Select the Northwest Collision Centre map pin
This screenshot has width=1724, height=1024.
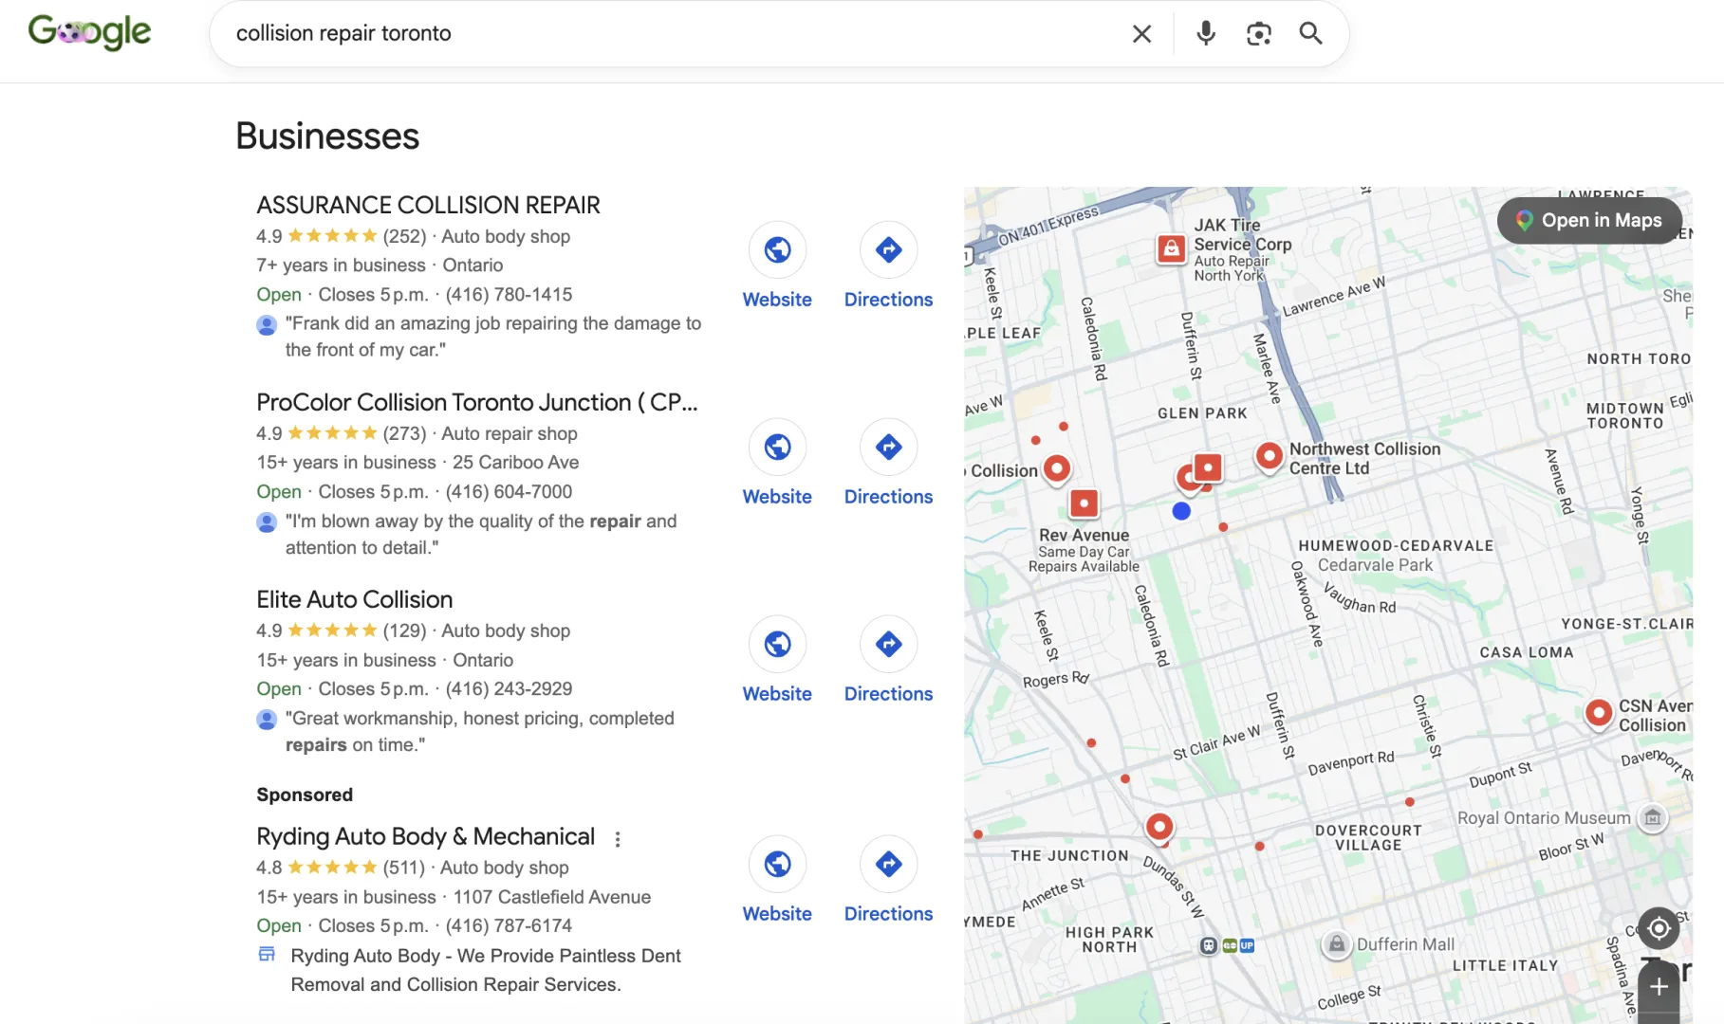[x=1269, y=456]
